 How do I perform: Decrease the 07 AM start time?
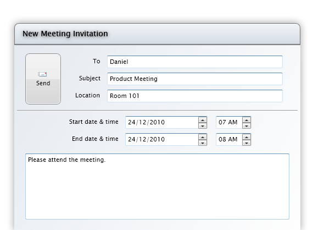coord(247,125)
